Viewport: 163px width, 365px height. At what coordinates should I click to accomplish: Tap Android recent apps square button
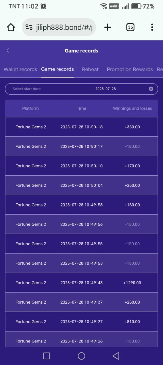coord(47,356)
